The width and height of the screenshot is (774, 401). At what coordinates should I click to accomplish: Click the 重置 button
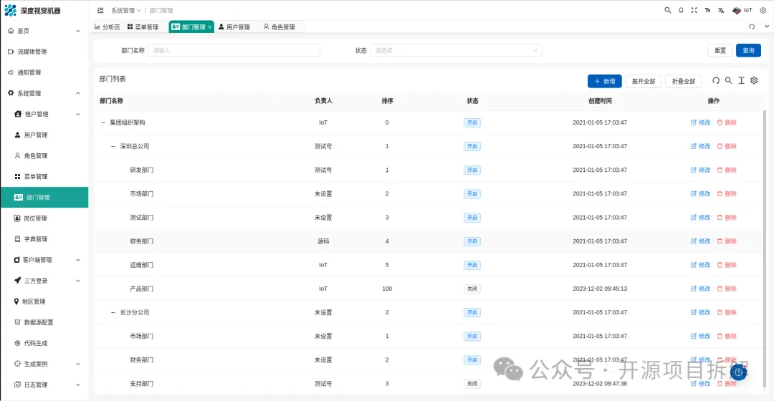(720, 50)
